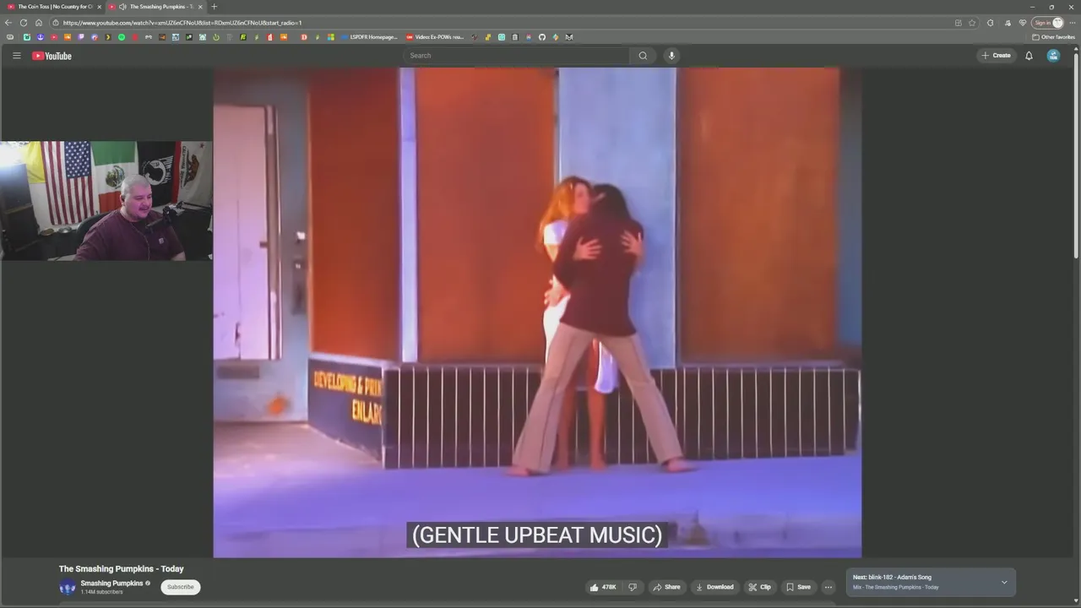Click the 'Mix - The Smashing Pumpkins - Today' text
The image size is (1081, 608).
click(895, 587)
